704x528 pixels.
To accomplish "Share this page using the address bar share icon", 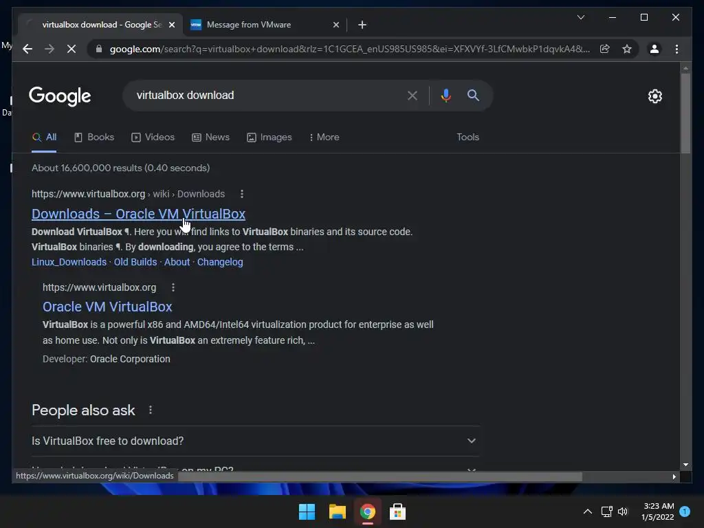I will tap(605, 49).
